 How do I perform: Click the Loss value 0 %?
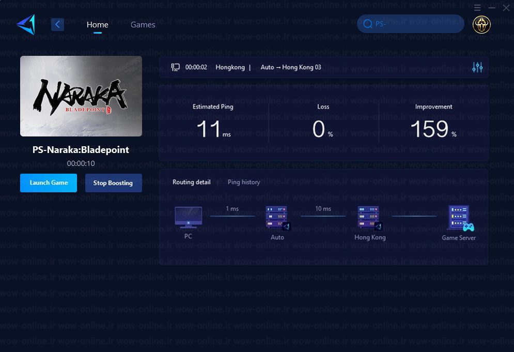[322, 129]
